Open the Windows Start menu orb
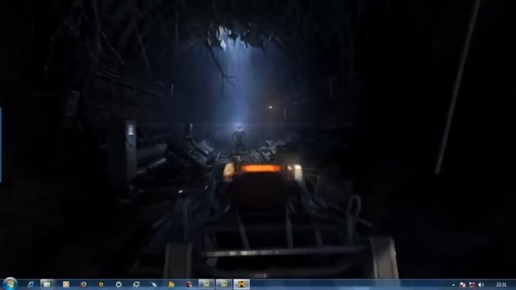516x290 pixels. click(10, 284)
